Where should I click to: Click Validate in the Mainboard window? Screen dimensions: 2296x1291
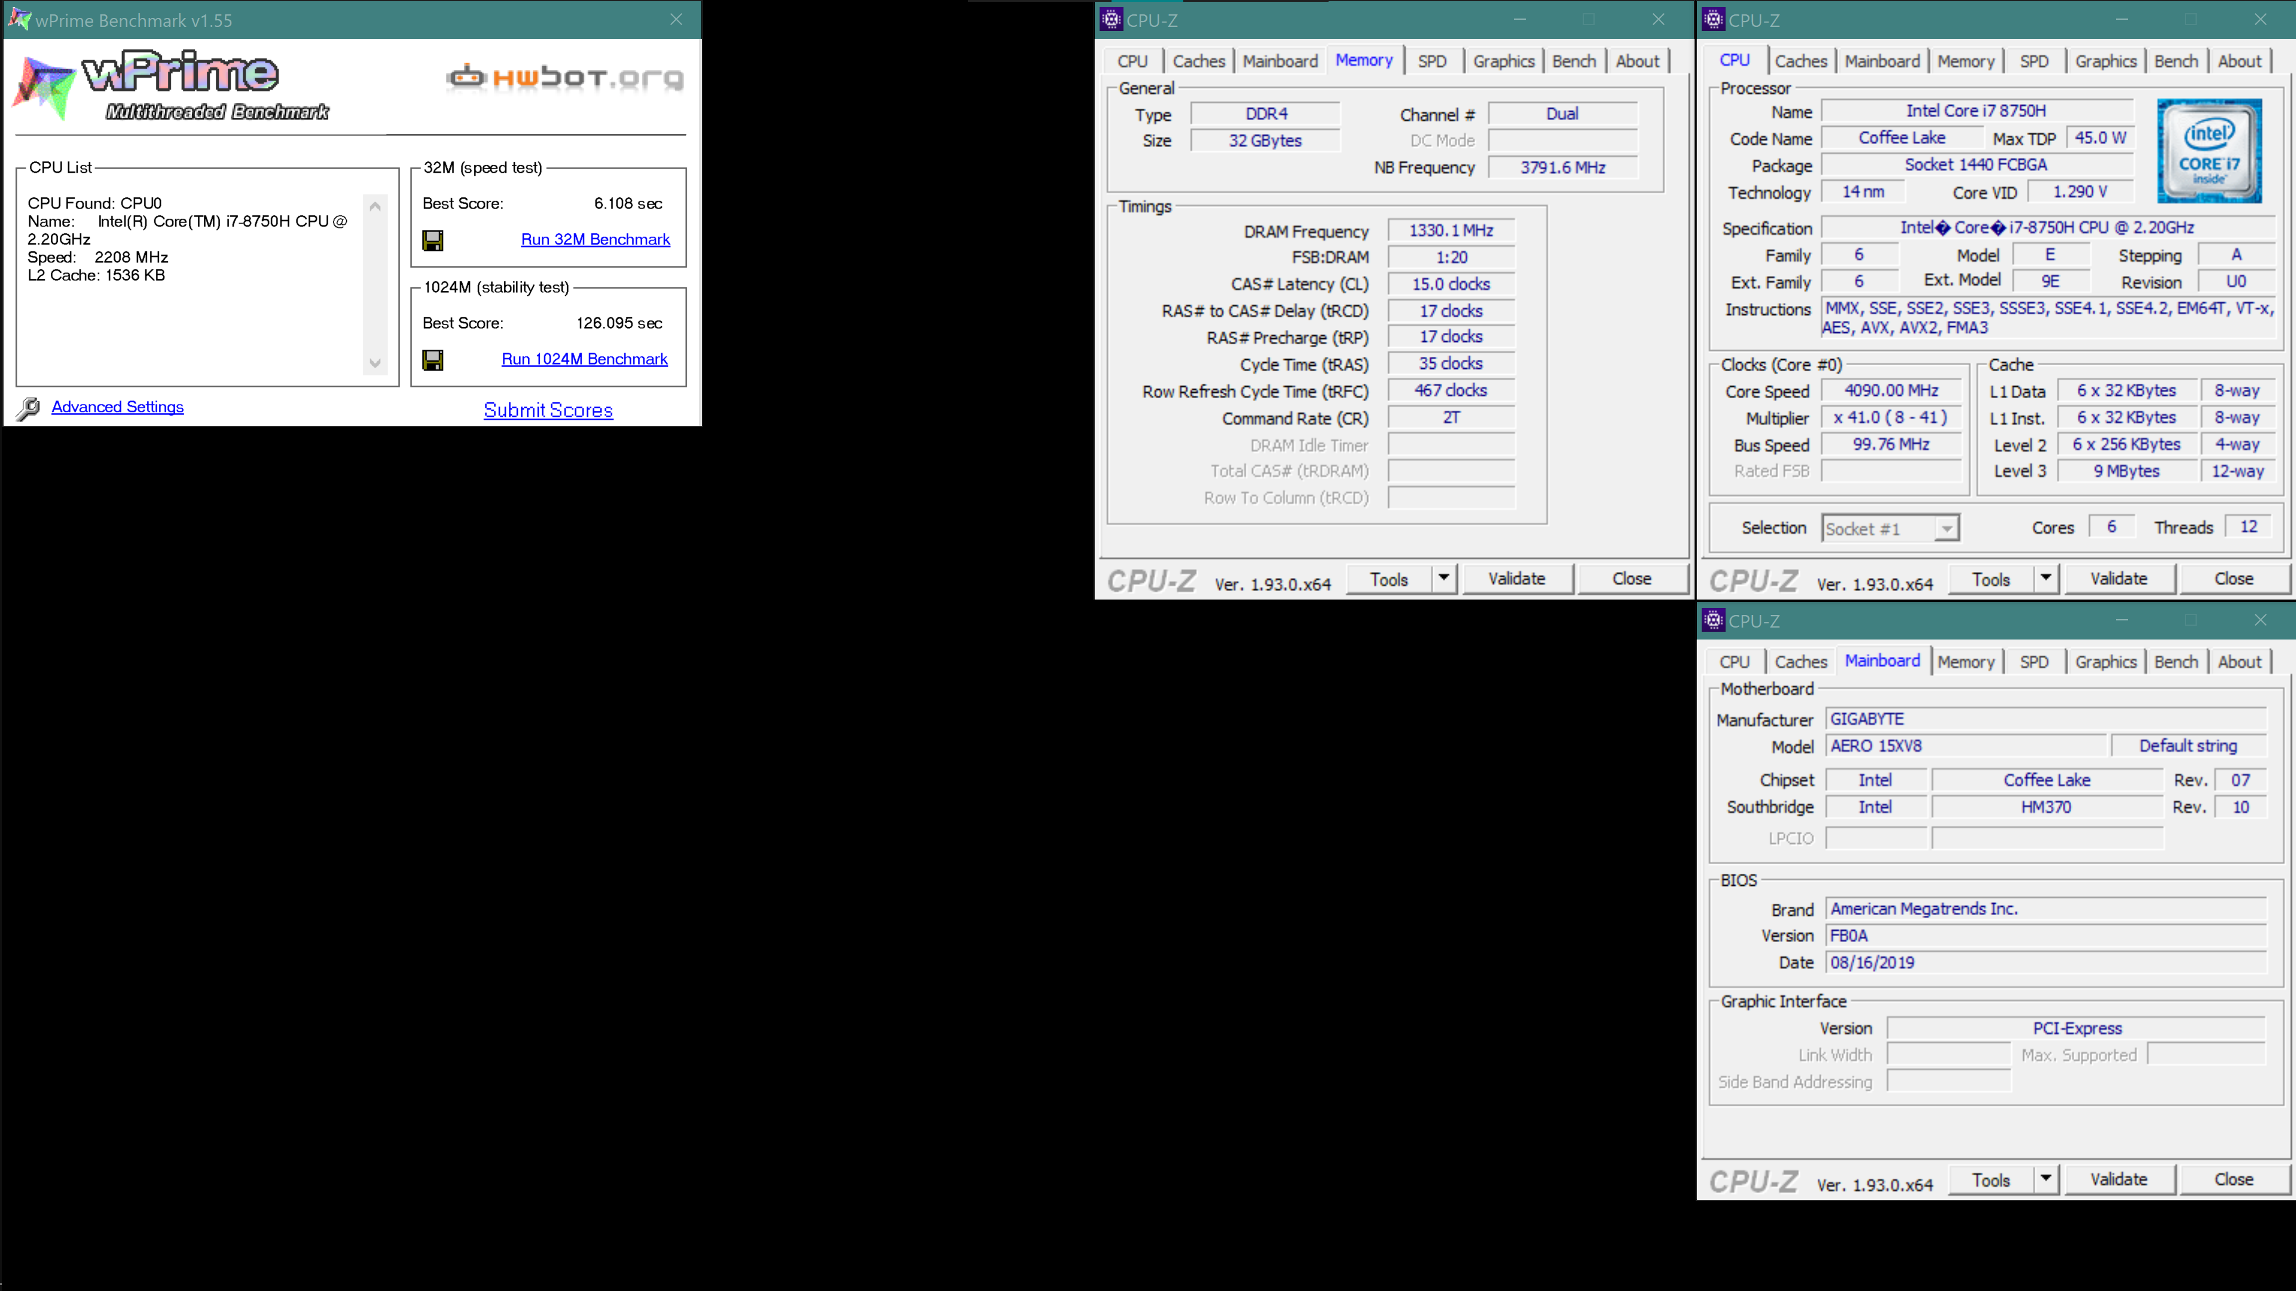point(2120,1180)
